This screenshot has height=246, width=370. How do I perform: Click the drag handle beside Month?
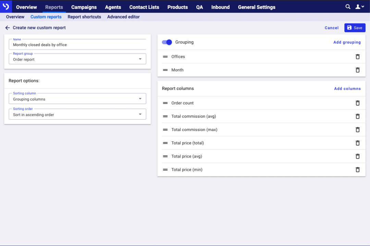point(165,70)
